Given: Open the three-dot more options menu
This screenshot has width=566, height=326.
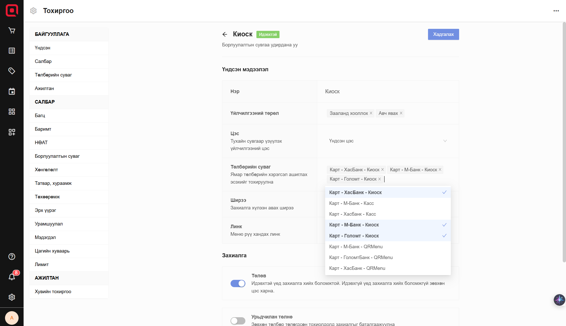Looking at the screenshot, I should (x=556, y=11).
